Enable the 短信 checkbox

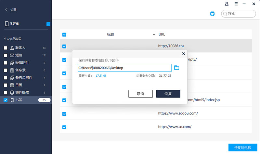pos(6,55)
